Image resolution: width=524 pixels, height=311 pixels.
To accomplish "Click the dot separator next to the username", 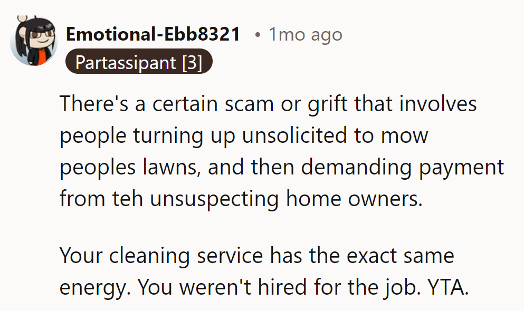I will 258,34.
